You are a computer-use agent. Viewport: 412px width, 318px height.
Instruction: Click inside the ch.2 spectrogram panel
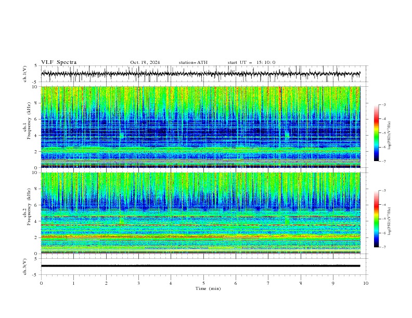[200, 213]
